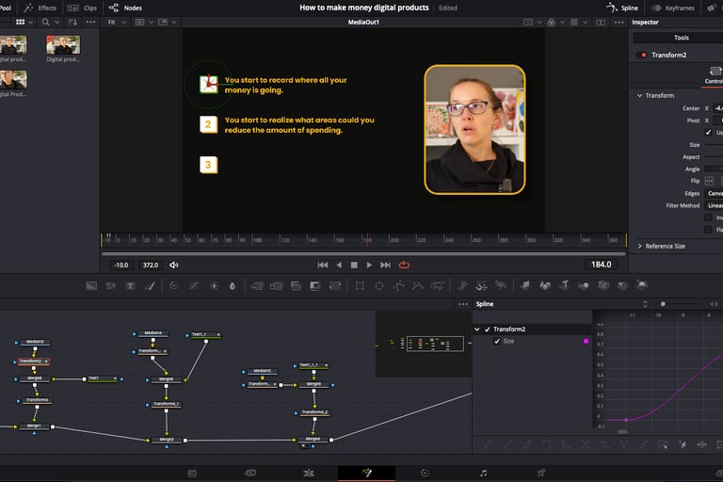723x482 pixels.
Task: Switch to the Clips panel tab
Action: click(82, 8)
